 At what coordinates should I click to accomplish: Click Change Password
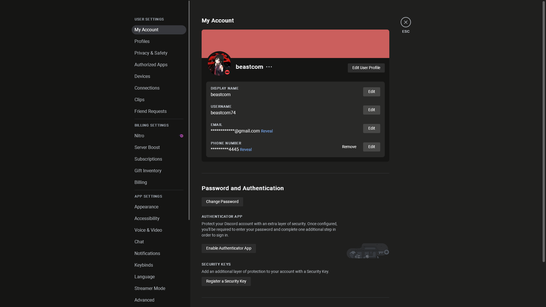222,202
